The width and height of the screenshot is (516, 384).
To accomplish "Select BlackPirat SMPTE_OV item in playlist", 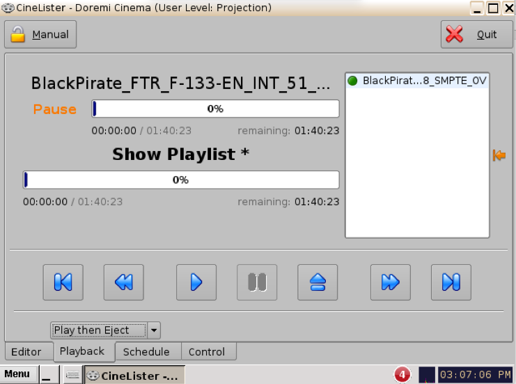I will (417, 81).
